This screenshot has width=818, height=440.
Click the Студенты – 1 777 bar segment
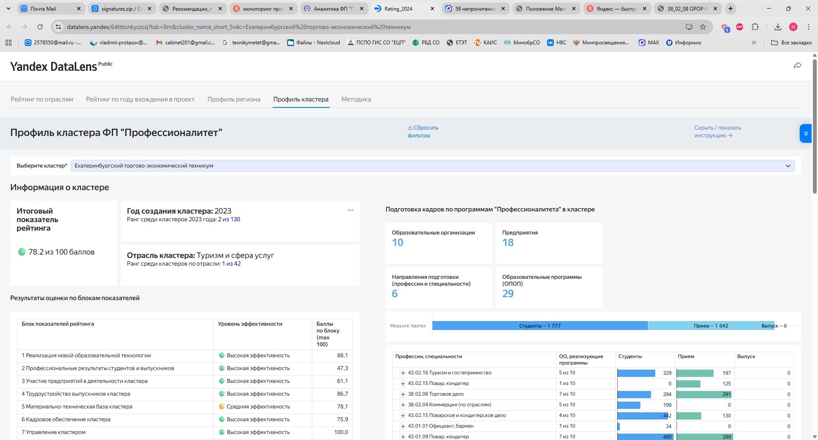(x=539, y=326)
